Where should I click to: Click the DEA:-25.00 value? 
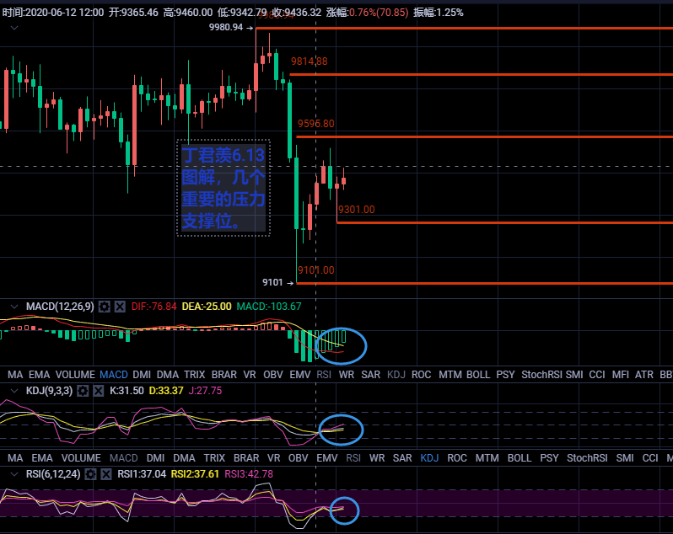tap(207, 307)
